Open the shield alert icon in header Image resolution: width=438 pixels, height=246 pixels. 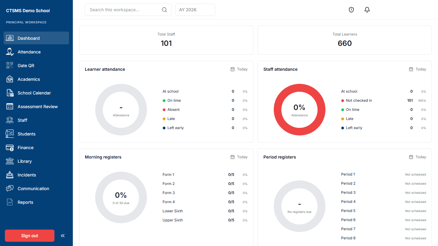(351, 10)
